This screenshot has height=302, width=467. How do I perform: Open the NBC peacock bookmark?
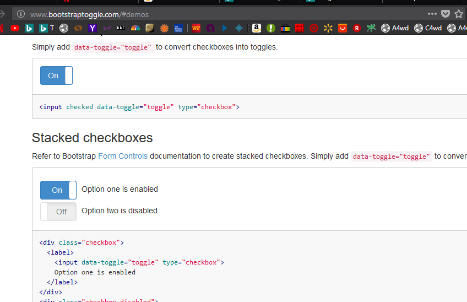(x=135, y=28)
